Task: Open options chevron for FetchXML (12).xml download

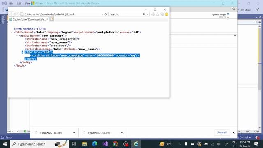Action: click(74, 132)
